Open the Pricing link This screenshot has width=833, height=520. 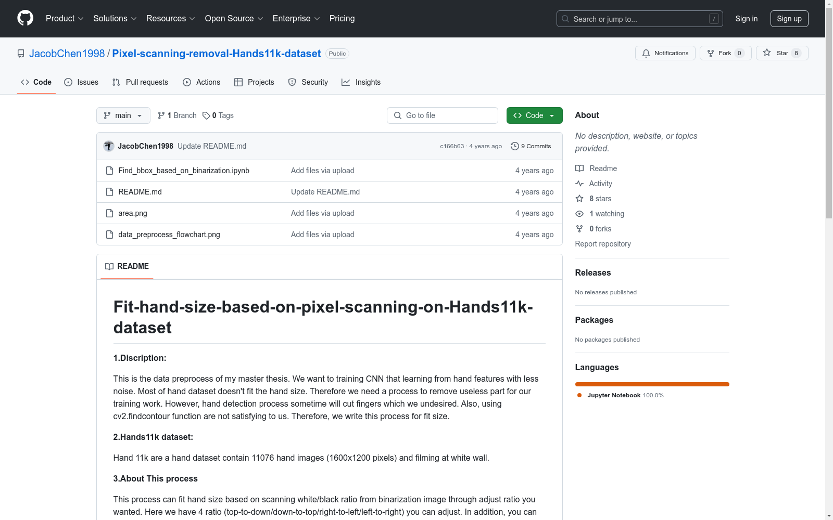[x=342, y=18]
